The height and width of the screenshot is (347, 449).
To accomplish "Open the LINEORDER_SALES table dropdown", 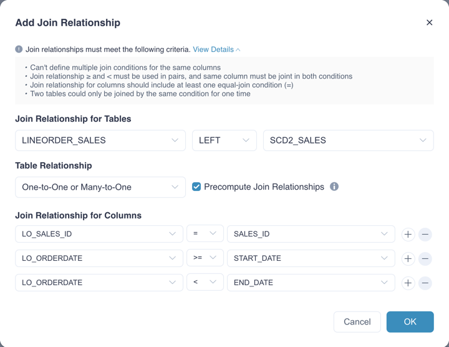I will [100, 140].
